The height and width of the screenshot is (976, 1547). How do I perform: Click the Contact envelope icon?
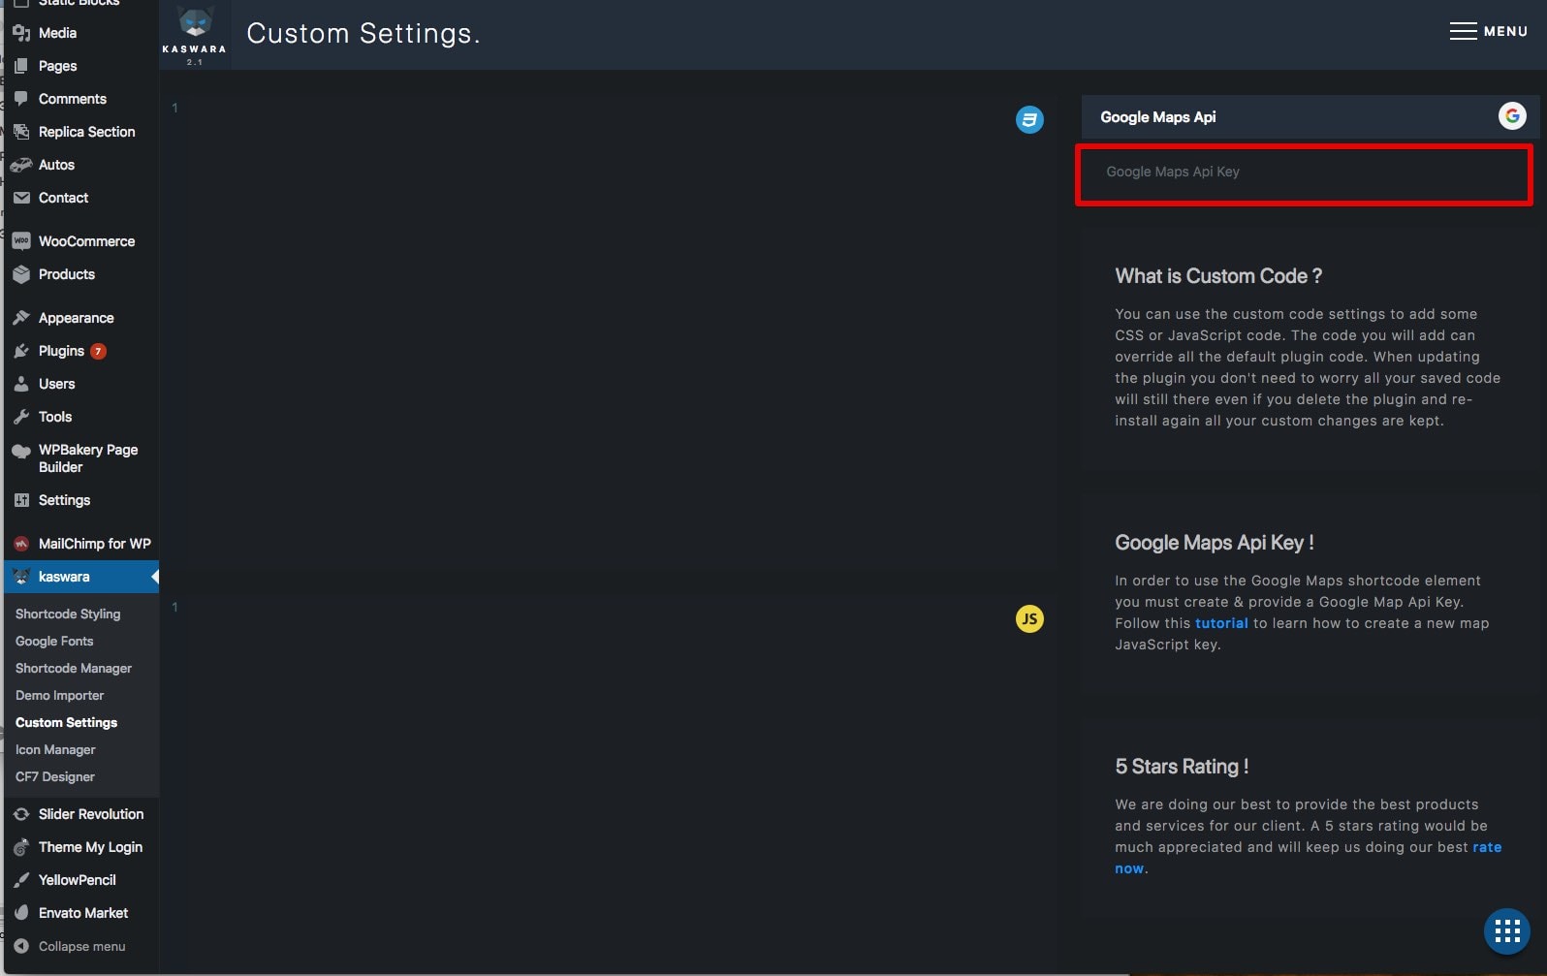21,198
